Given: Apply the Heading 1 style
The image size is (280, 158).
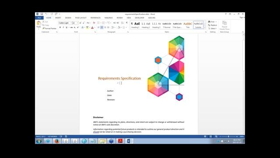Looking at the screenshot, I should click(135, 25).
